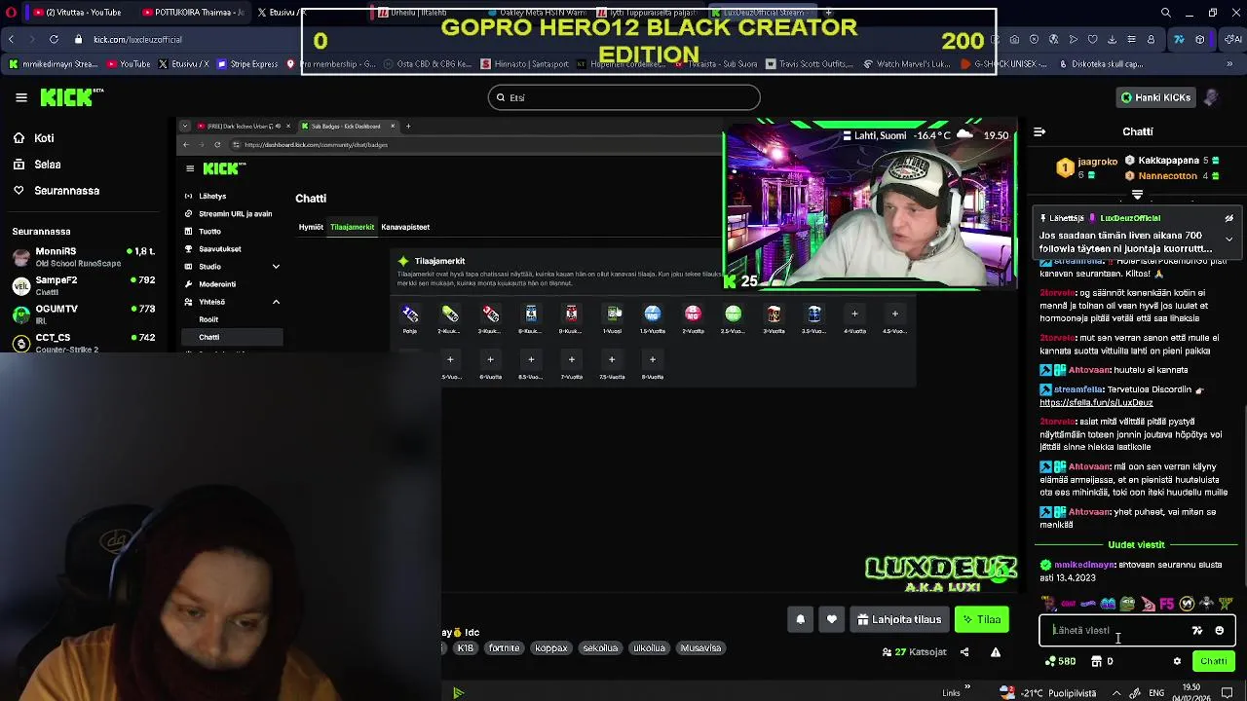This screenshot has width=1247, height=701.
Task: Click the LuxDeuzOfficial name in the pinned message
Action: point(1130,218)
